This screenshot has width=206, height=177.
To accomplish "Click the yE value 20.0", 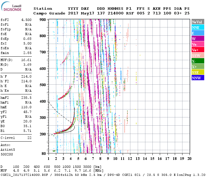I will point(27,121).
